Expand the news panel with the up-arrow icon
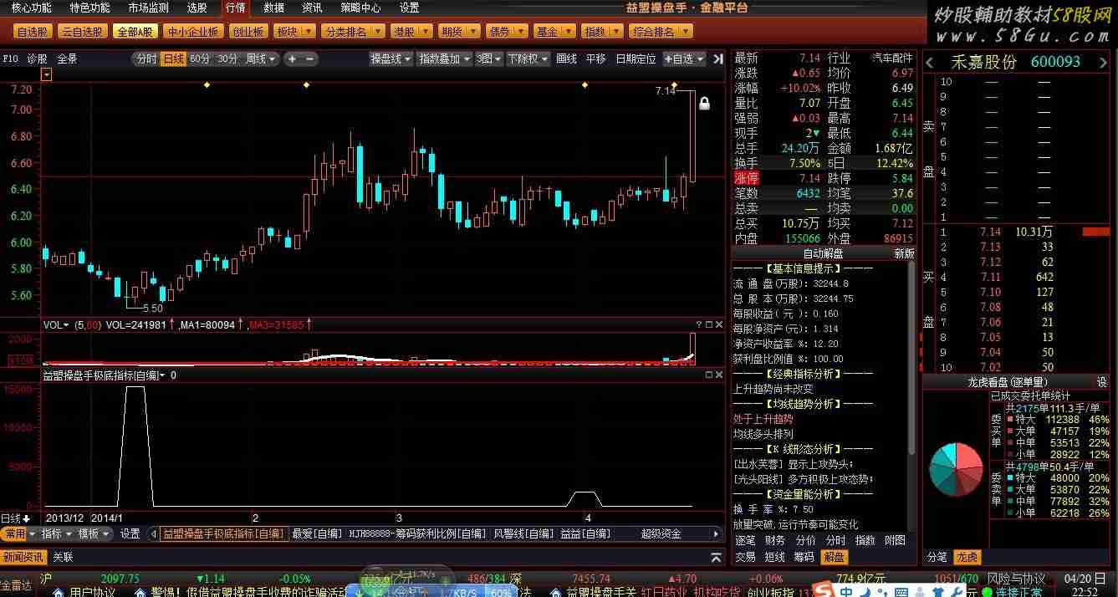 [x=716, y=557]
